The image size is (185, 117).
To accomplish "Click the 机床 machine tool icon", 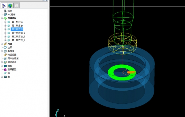I will pyautogui.click(x=5, y=11).
